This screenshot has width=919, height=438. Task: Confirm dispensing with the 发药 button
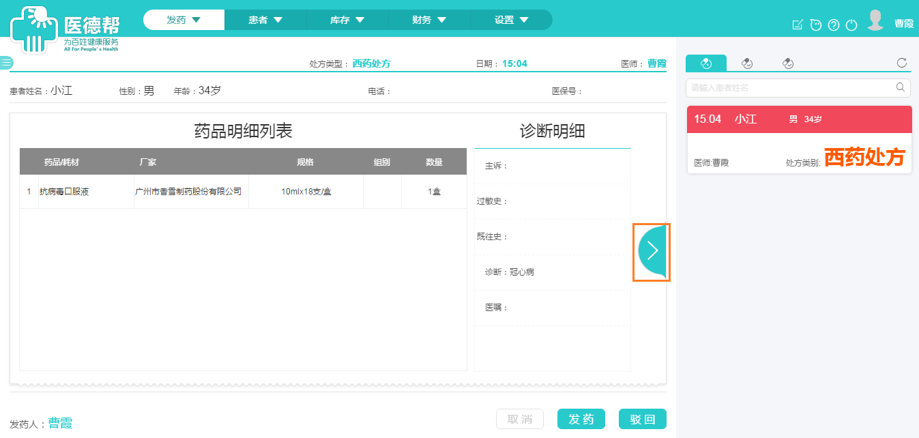[x=581, y=419]
